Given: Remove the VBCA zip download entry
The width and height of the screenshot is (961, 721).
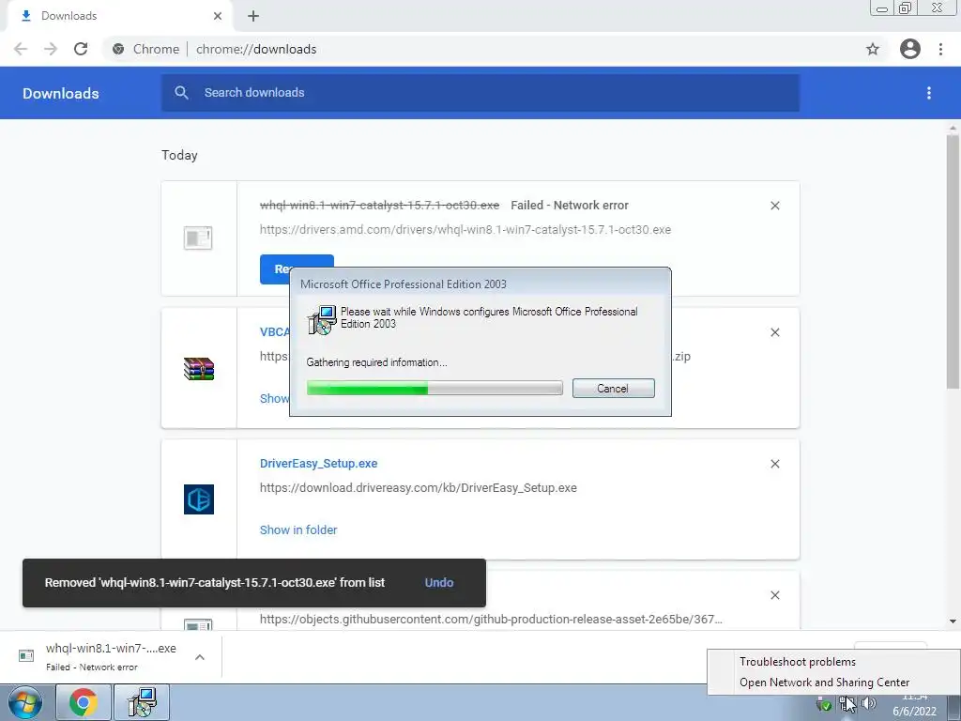Looking at the screenshot, I should 775,332.
